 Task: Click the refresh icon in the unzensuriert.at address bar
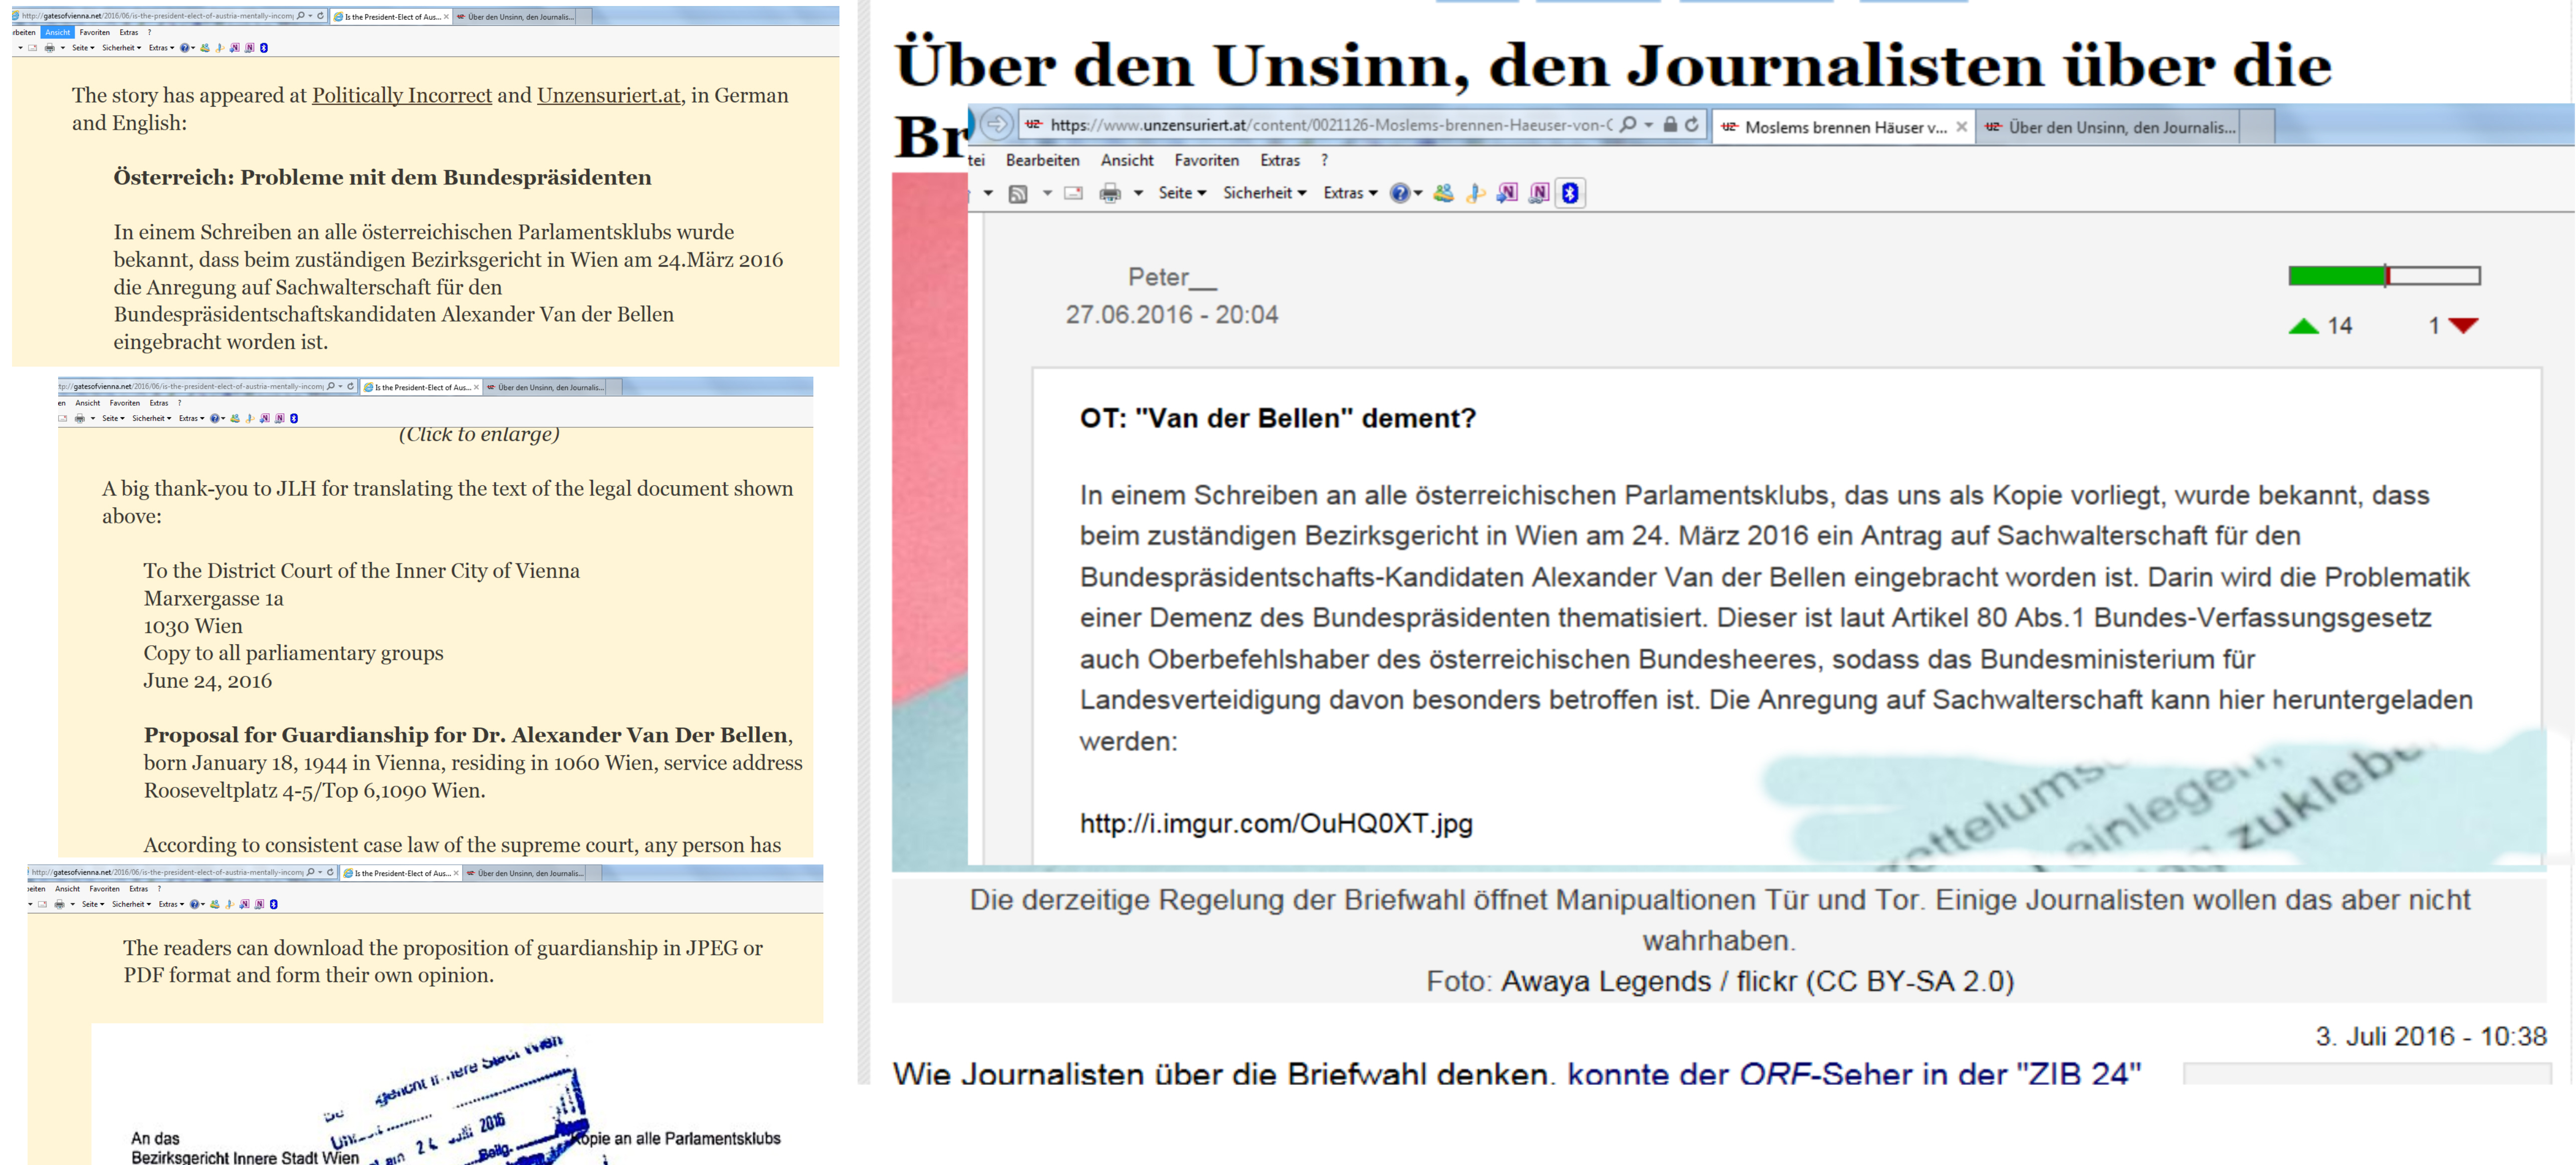[1692, 125]
